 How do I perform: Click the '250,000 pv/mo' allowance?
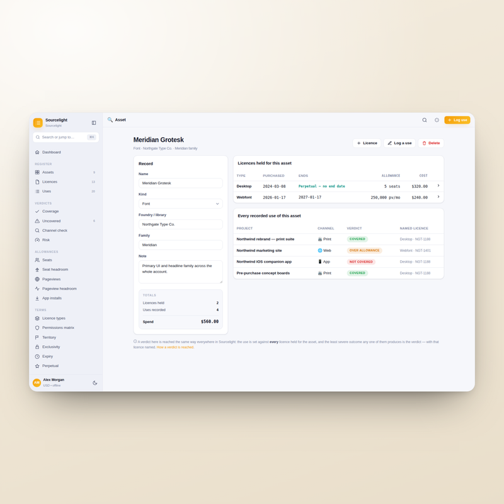(386, 197)
